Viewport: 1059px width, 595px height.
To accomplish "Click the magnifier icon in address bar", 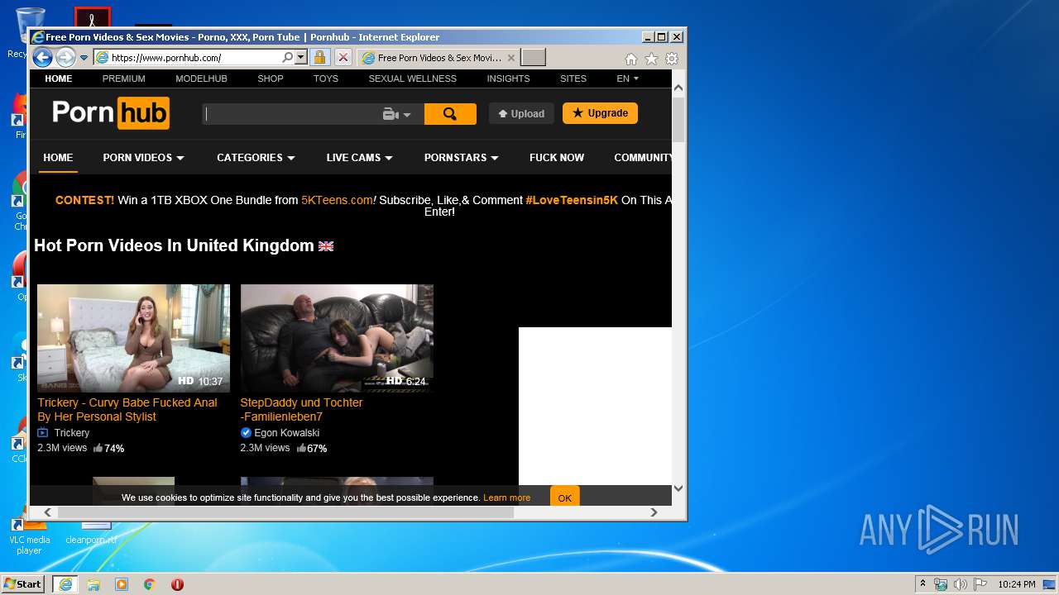I will click(287, 58).
